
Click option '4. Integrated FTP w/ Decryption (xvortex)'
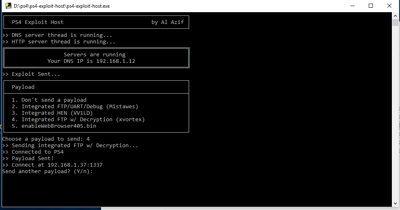(x=78, y=119)
